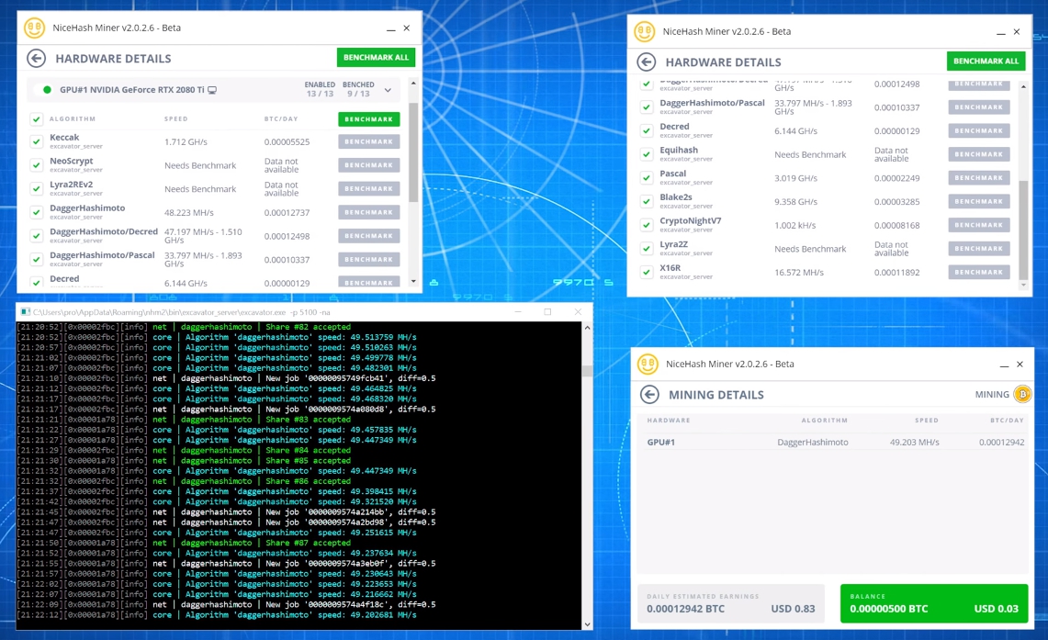
Task: Select the GPU#1 row in Mining Details
Action: tap(835, 443)
